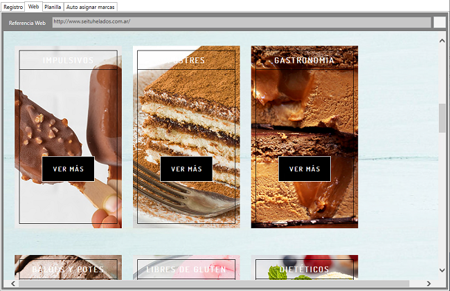Click VER MÁS on the Gastronomía card
The image size is (450, 291).
[305, 169]
